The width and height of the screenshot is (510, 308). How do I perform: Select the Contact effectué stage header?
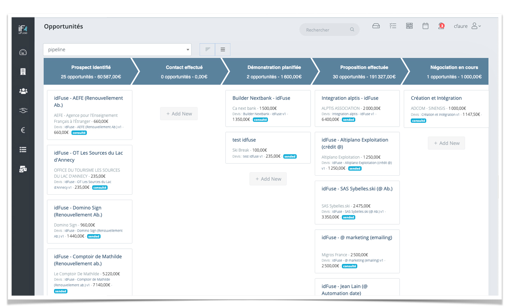184,71
